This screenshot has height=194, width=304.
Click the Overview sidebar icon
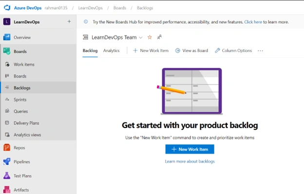(x=7, y=37)
